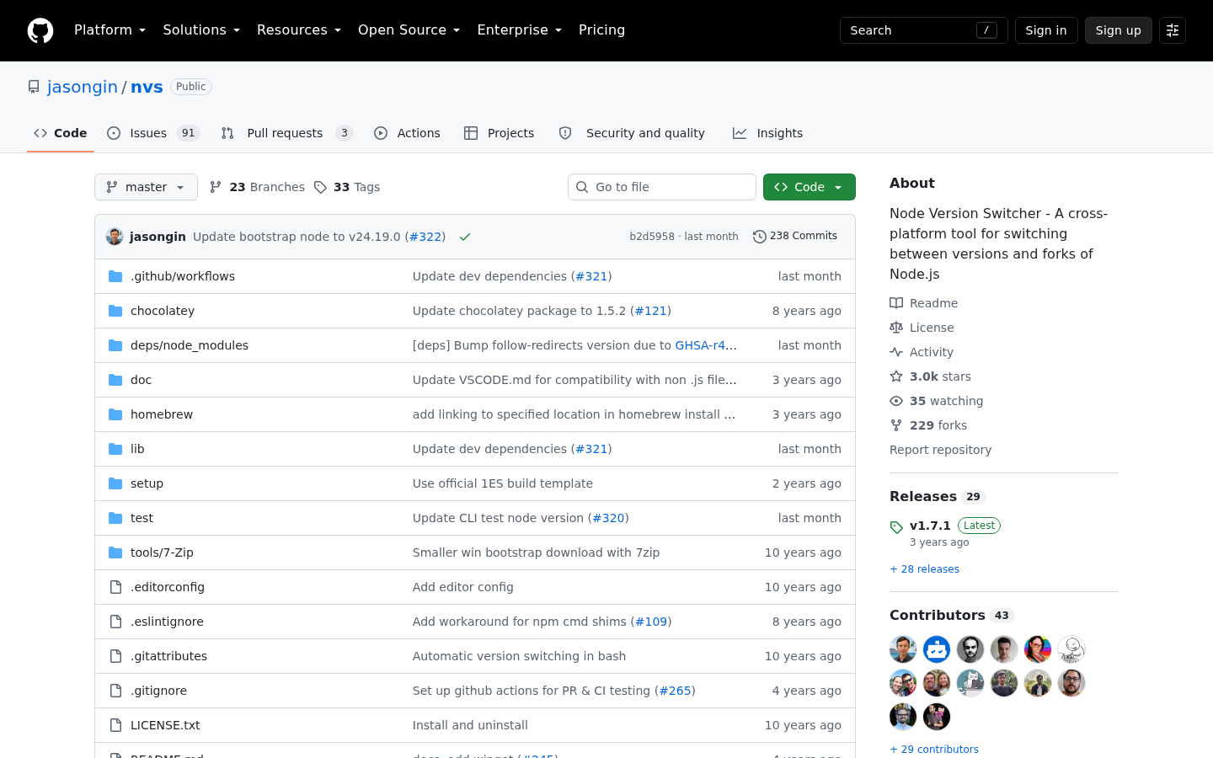Click the test folder icon
The width and height of the screenshot is (1213, 758).
point(115,518)
